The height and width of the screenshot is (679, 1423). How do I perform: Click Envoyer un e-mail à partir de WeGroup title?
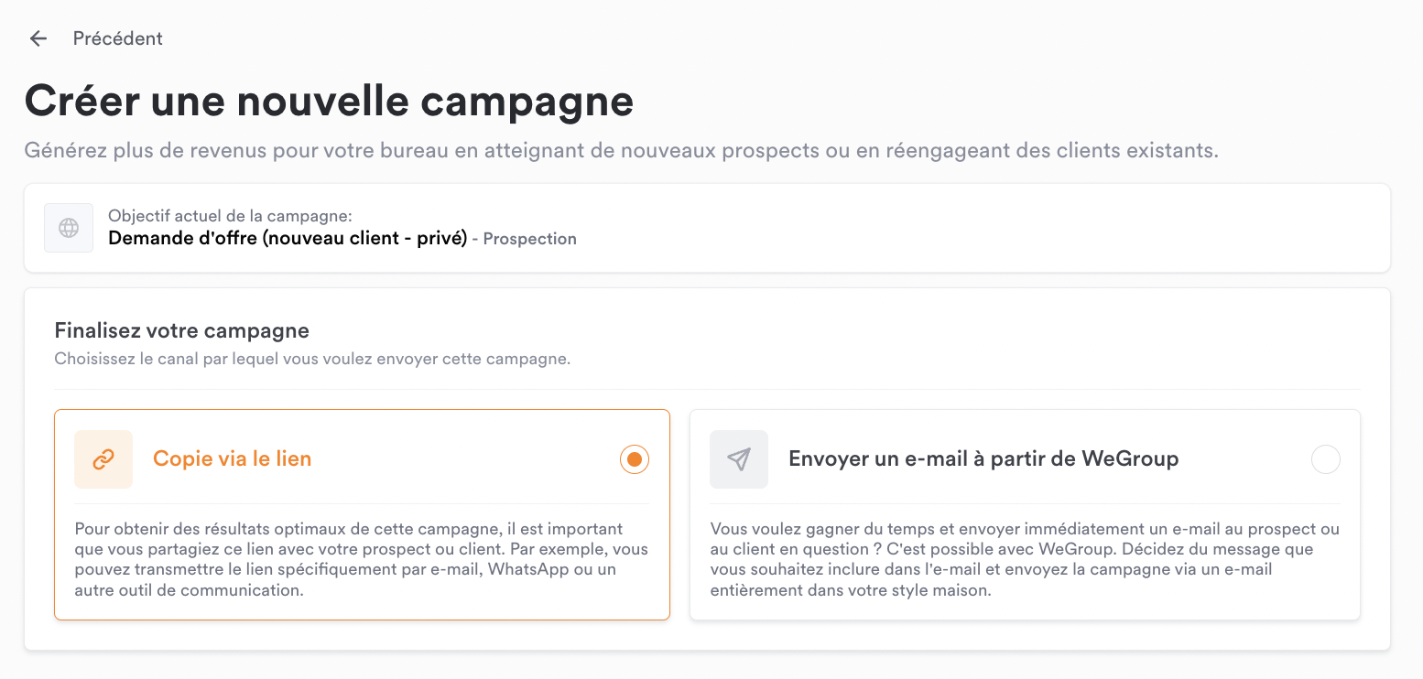(x=983, y=458)
